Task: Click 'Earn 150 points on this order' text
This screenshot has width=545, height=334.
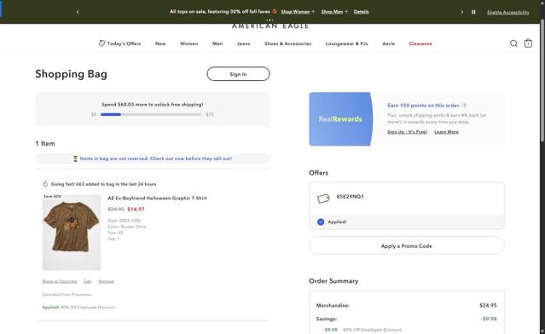Action: click(x=424, y=106)
